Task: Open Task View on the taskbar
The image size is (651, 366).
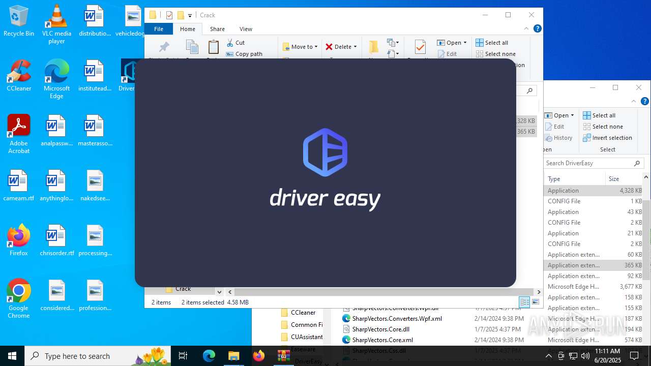Action: pos(183,356)
